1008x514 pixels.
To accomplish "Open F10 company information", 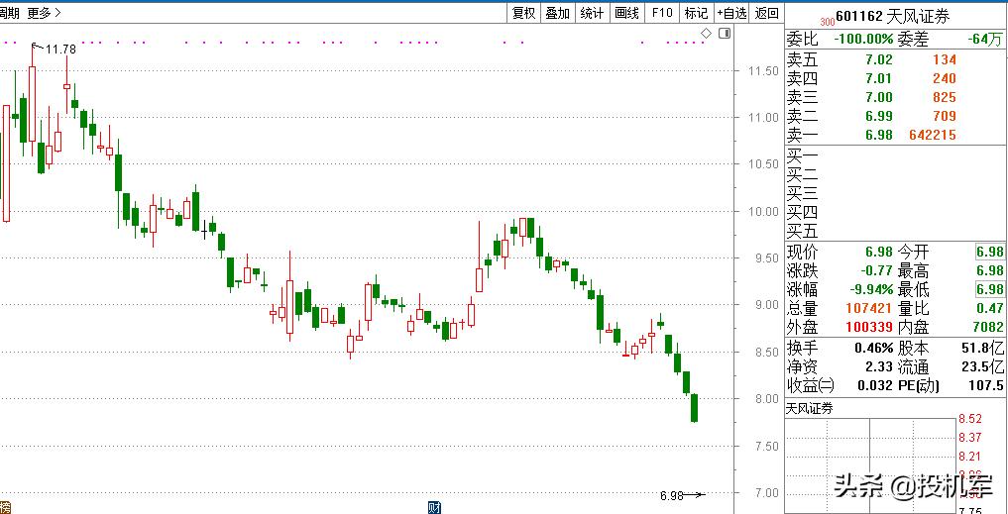I will [x=661, y=13].
